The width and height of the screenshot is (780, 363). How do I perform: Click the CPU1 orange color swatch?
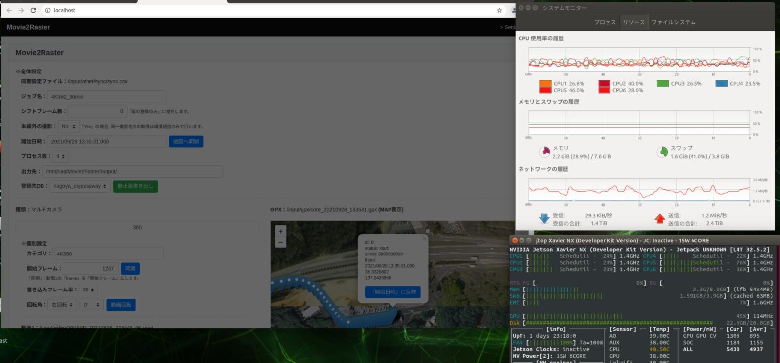[545, 84]
